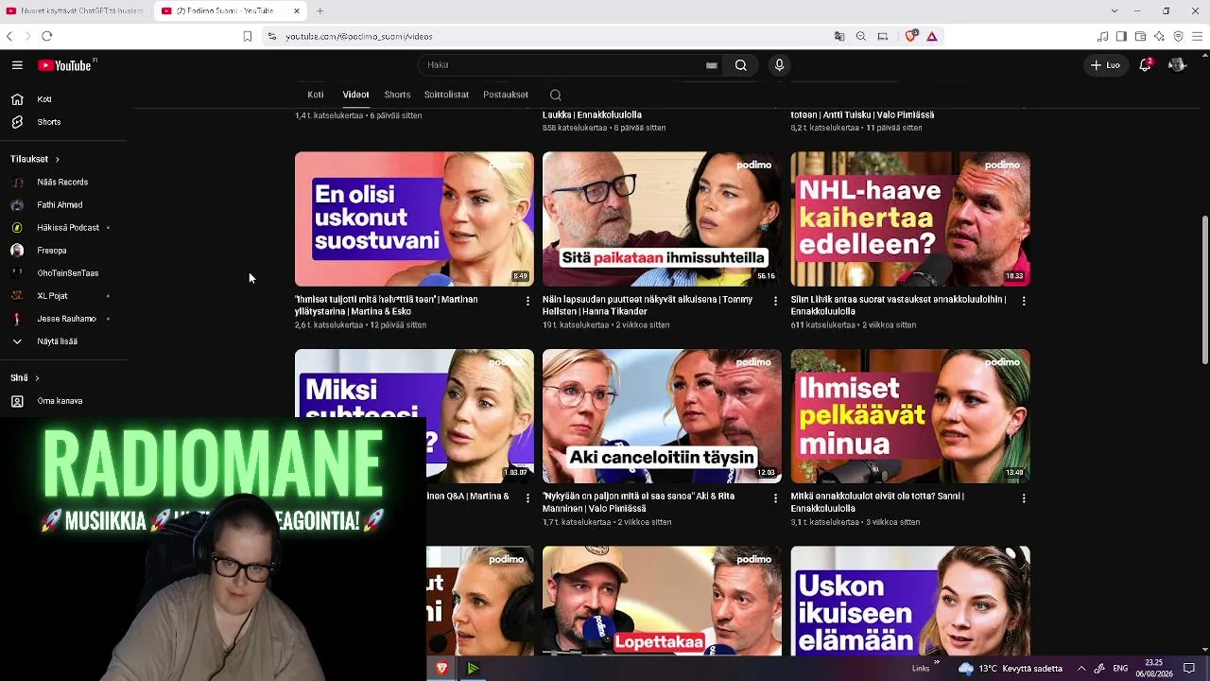Viewport: 1210px width, 681px height.
Task: Select the Videot channel tab
Action: point(355,95)
